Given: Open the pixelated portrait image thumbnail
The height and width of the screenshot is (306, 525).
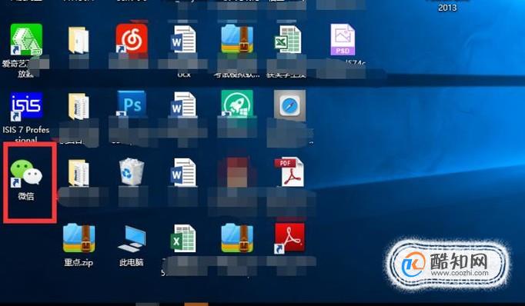Looking at the screenshot, I should coord(237,172).
